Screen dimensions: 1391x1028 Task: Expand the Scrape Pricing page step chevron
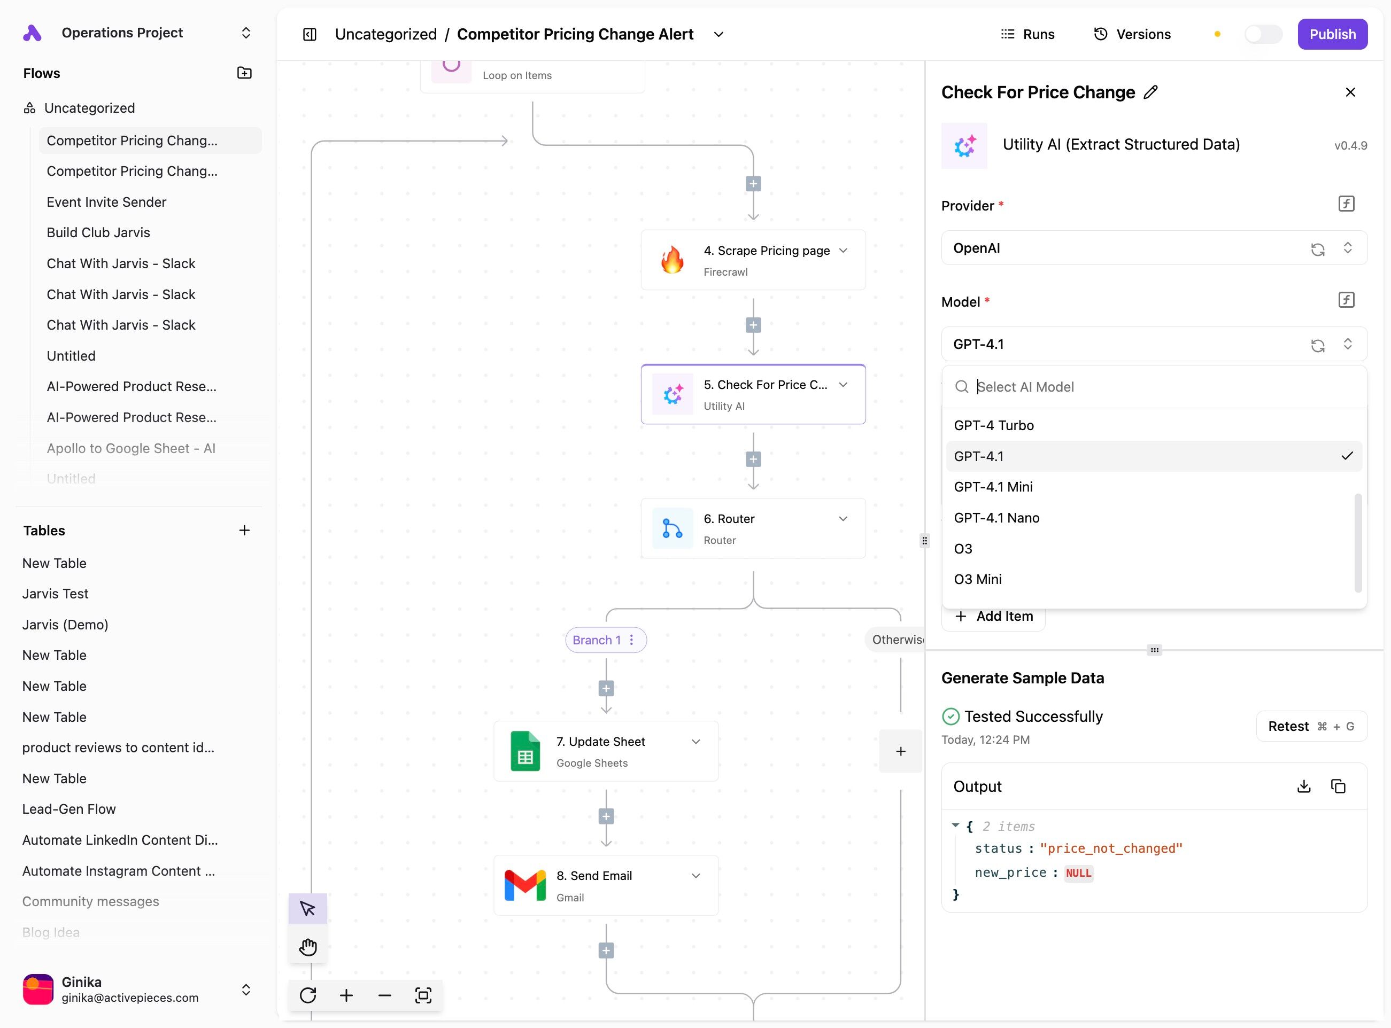[x=843, y=250]
